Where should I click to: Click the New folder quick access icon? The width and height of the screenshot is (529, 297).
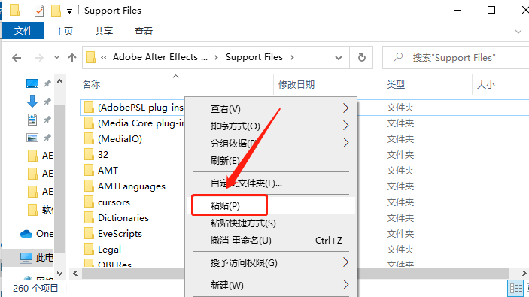(56, 11)
